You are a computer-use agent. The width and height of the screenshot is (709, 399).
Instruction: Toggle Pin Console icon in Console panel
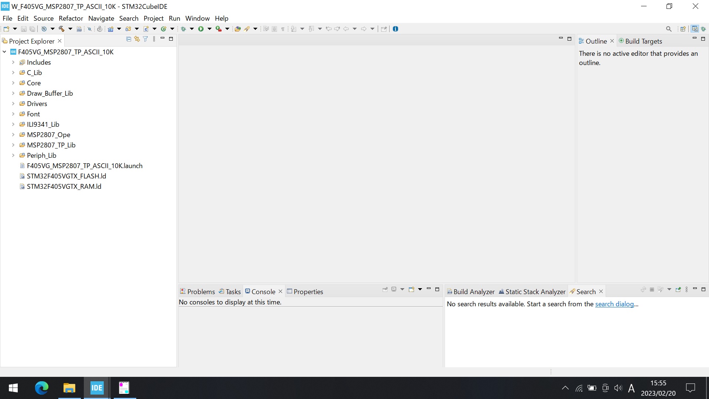pos(385,290)
